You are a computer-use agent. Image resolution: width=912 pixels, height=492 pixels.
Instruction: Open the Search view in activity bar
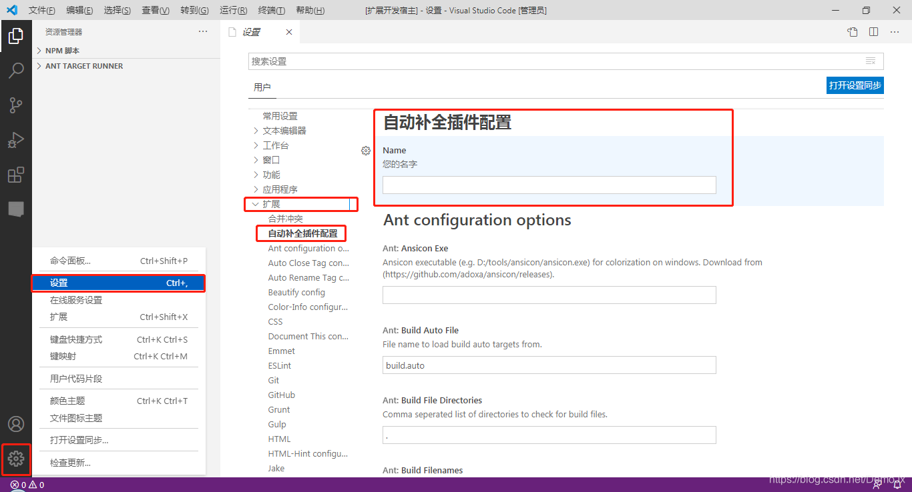pyautogui.click(x=16, y=71)
